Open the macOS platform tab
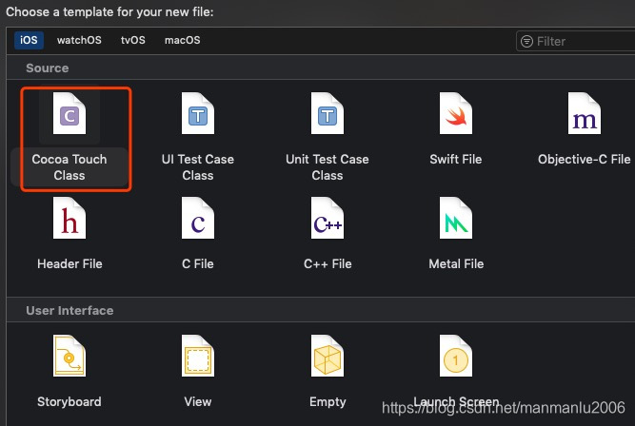 point(182,40)
